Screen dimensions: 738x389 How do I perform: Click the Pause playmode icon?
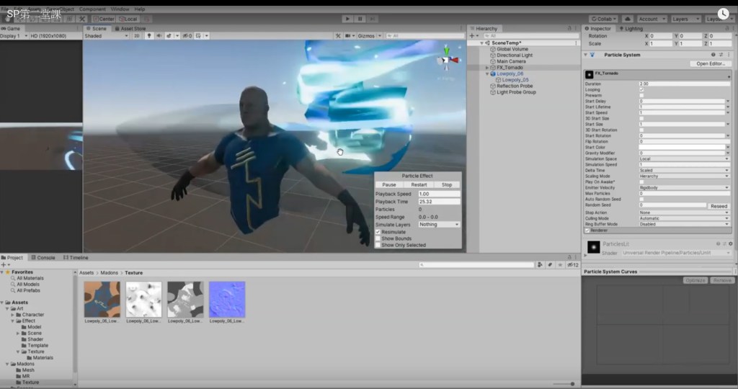coord(360,19)
